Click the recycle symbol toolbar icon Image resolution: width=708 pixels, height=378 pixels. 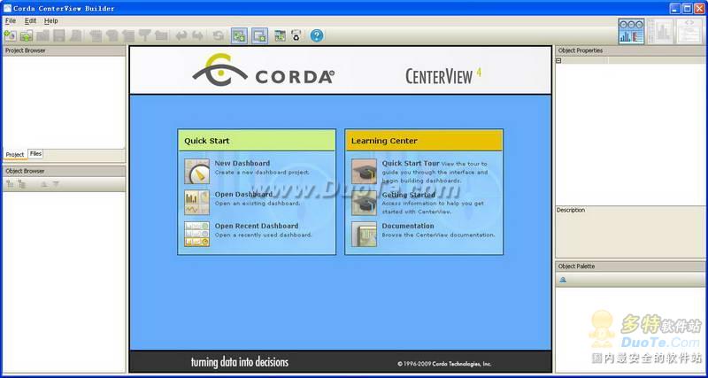296,36
